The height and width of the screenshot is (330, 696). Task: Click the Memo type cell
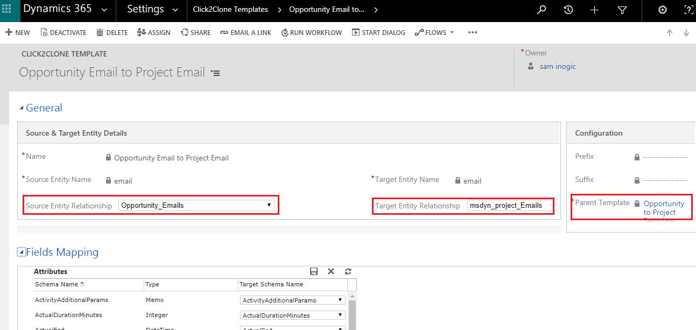point(154,300)
